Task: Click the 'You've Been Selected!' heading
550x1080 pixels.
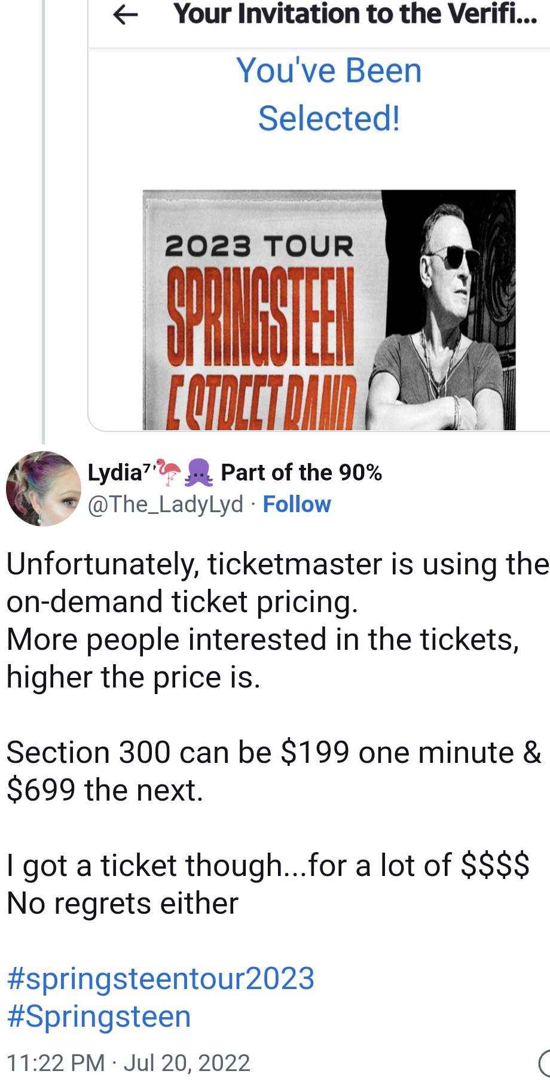Action: pos(329,94)
